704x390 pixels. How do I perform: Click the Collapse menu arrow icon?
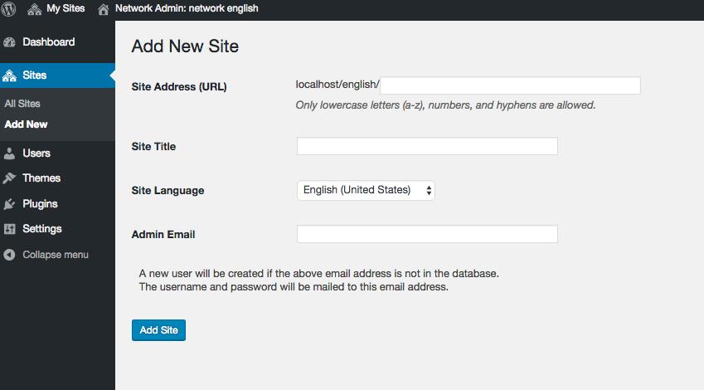tap(9, 255)
